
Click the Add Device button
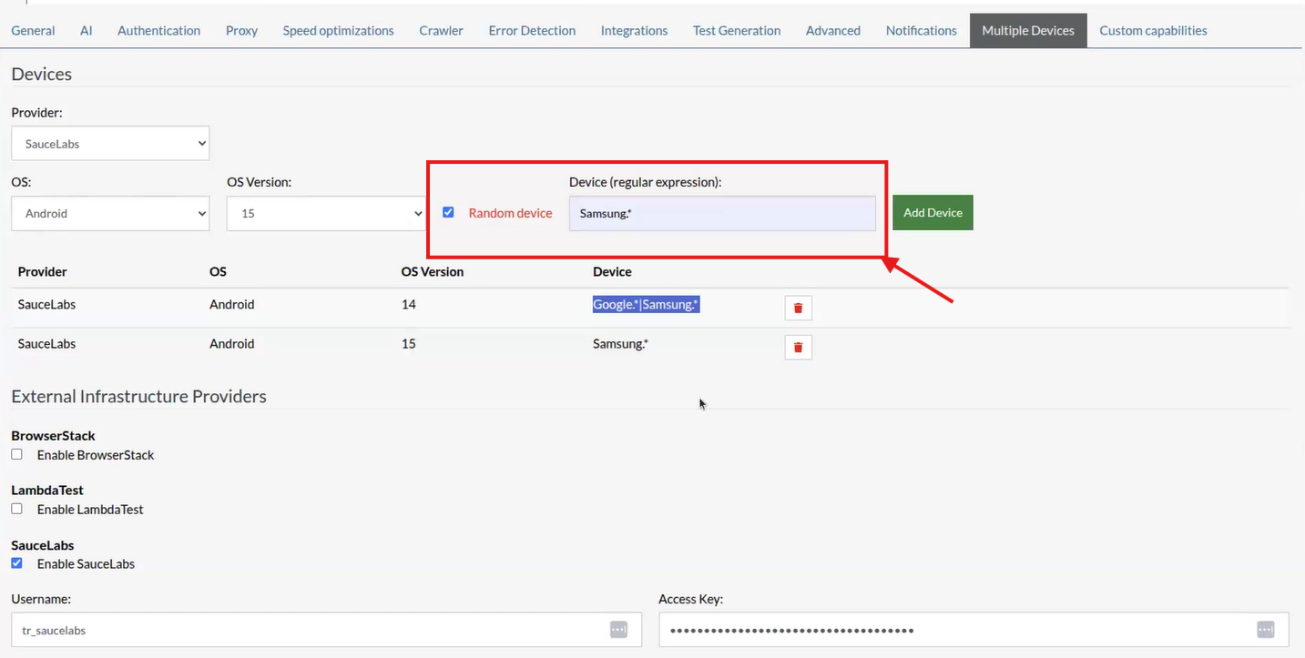click(933, 212)
